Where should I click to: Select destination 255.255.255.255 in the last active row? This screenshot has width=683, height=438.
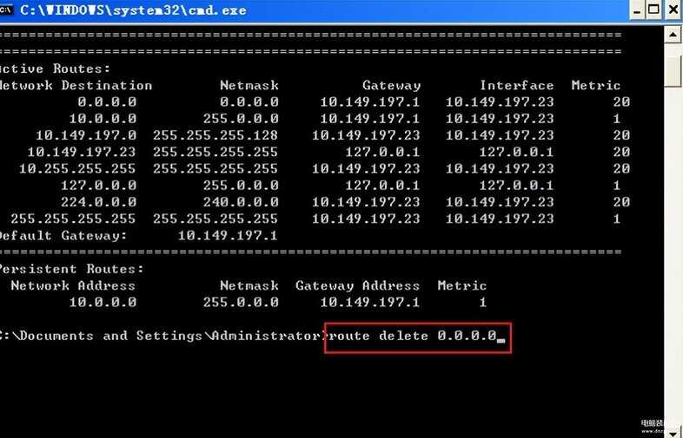point(74,219)
